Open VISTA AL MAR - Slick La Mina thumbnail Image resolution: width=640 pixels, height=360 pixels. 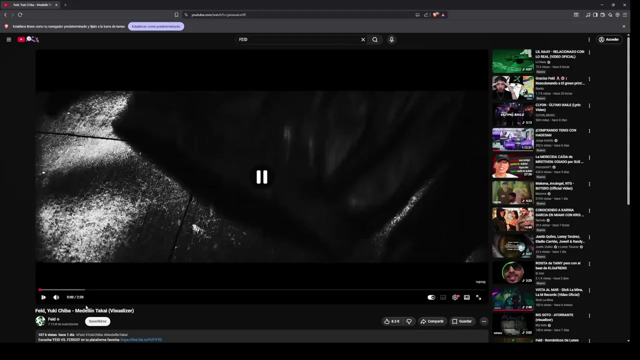513,299
